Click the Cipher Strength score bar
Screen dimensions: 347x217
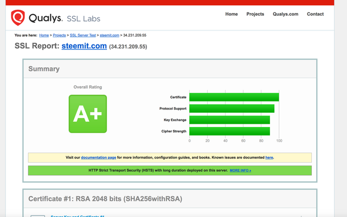pos(229,131)
